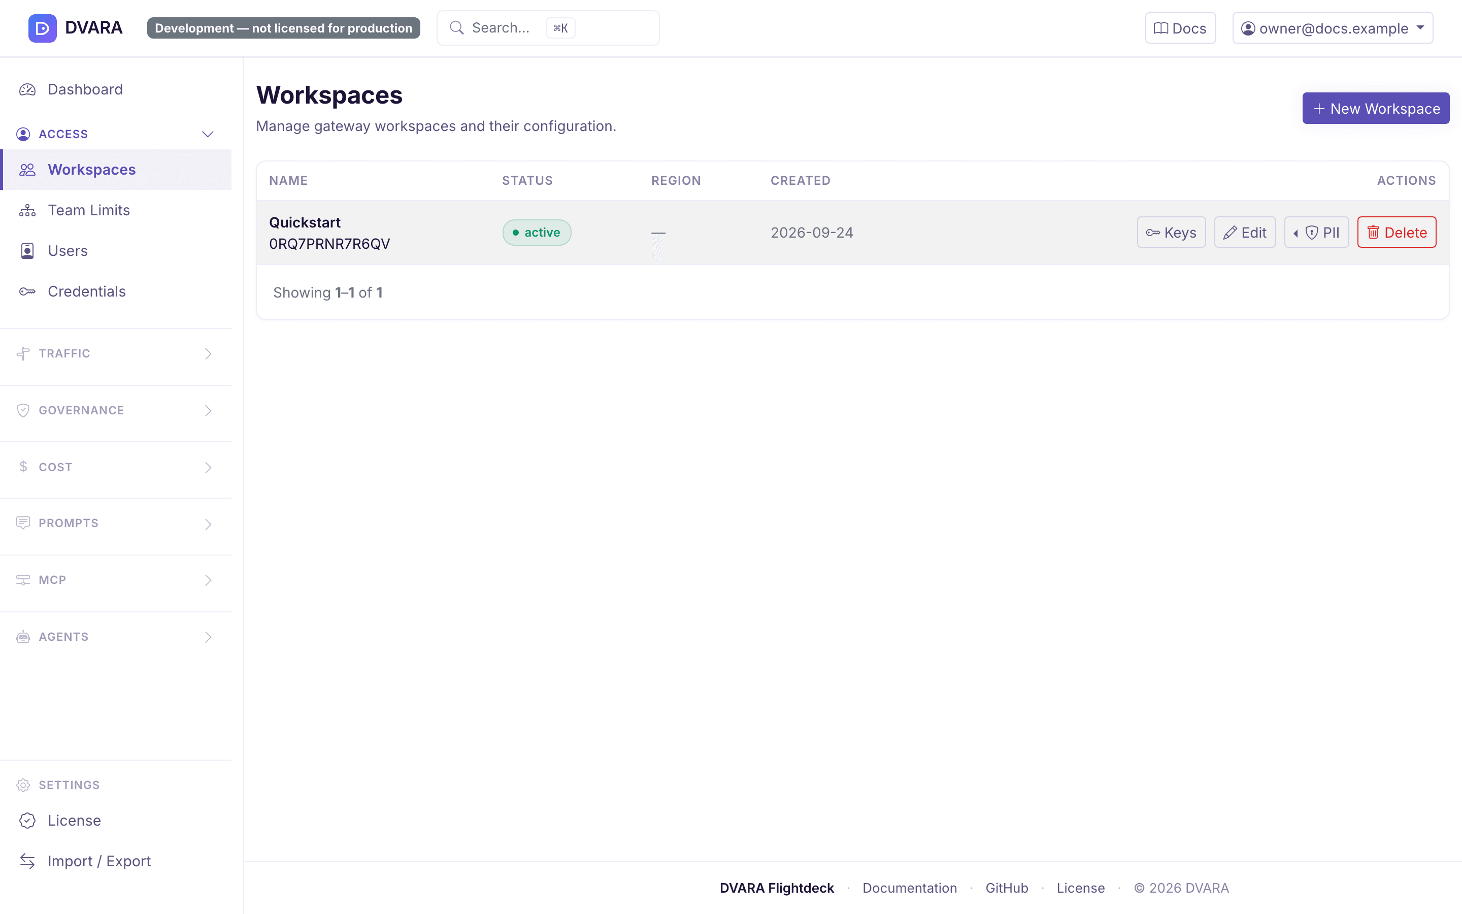Click the Governance shield icon

coord(23,410)
